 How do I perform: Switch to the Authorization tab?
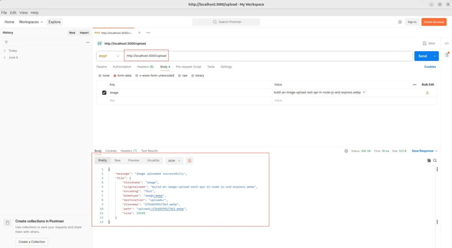click(x=122, y=67)
